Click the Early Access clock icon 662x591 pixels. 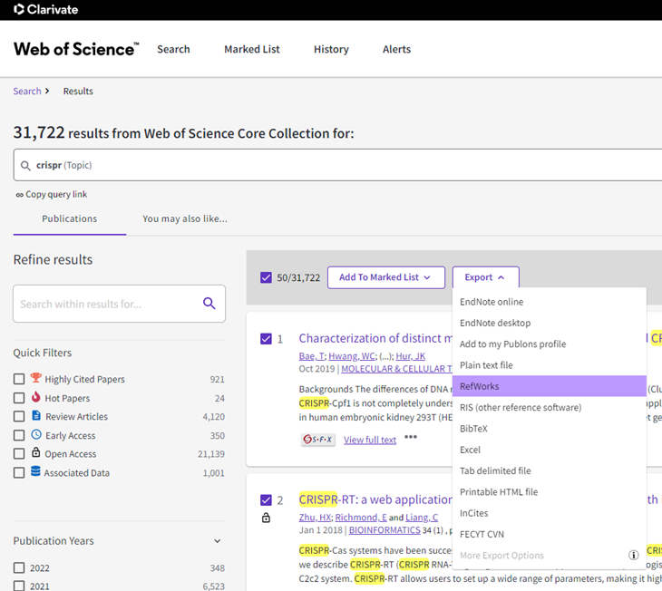point(36,434)
